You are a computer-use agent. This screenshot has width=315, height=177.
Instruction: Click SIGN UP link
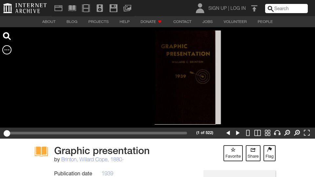[217, 8]
